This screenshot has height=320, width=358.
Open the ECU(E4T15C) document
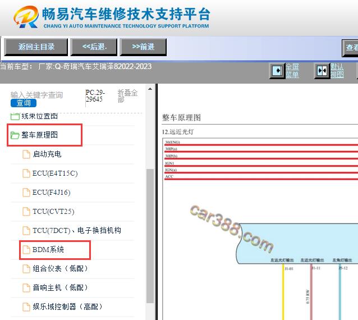[55, 173]
